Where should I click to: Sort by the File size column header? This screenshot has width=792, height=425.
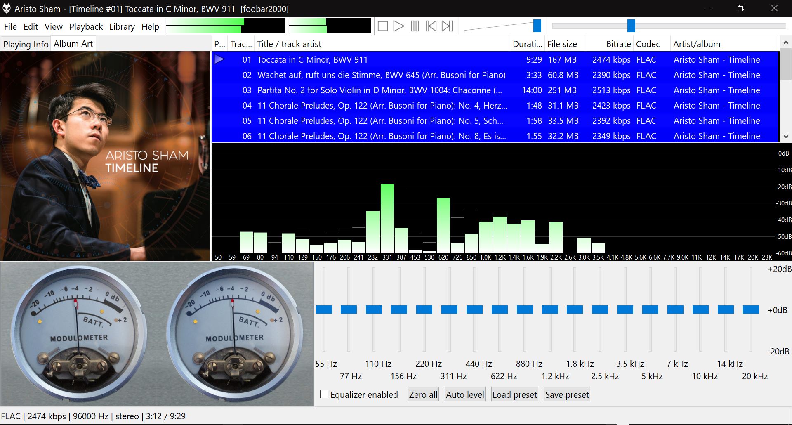[565, 44]
